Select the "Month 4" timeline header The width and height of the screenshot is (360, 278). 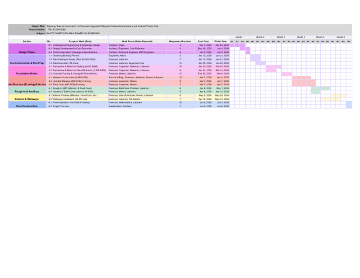point(301,37)
